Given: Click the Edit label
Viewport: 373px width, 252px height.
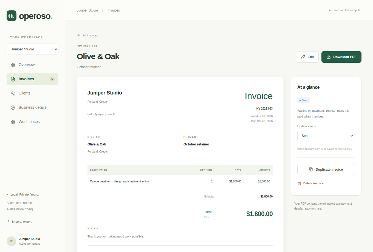Looking at the screenshot, I should 310,57.
